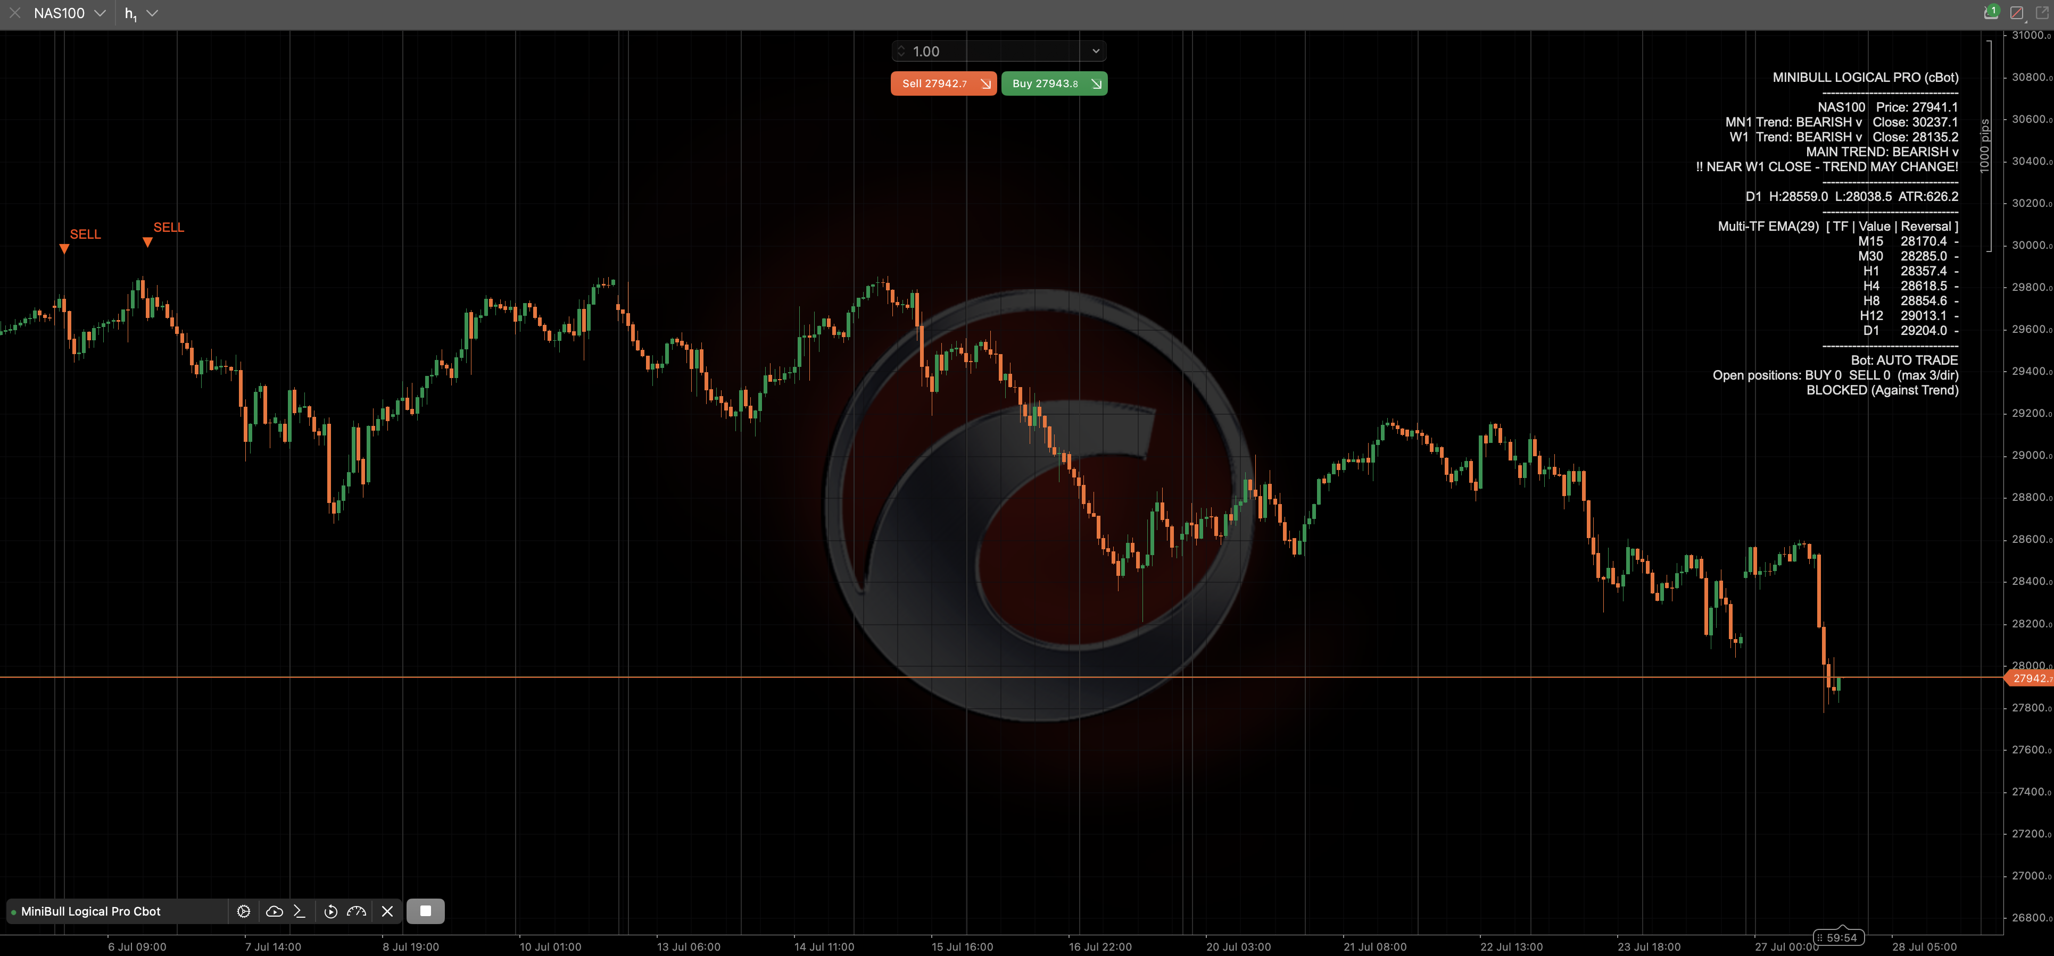The image size is (2054, 956).
Task: Click the MAIN TREND: BEARISH v text
Action: tap(1882, 152)
